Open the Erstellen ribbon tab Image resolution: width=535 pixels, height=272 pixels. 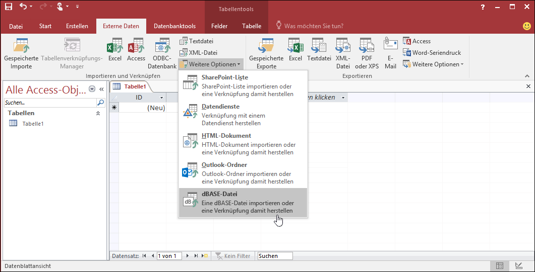click(77, 26)
